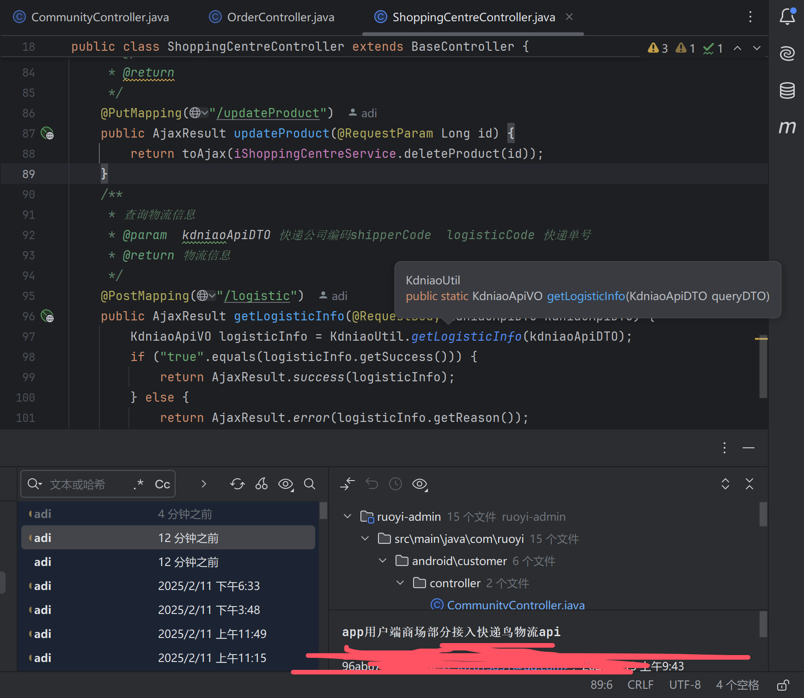
Task: Switch to the CommunityController.java tab
Action: [x=99, y=17]
